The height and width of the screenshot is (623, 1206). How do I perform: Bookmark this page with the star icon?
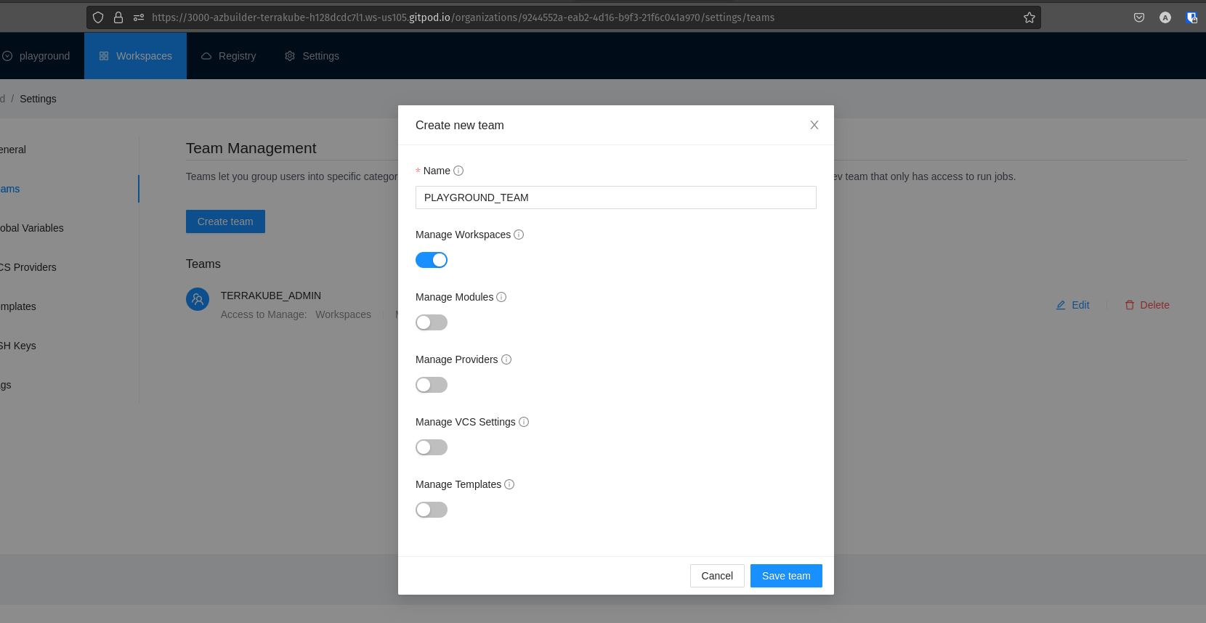(1029, 17)
